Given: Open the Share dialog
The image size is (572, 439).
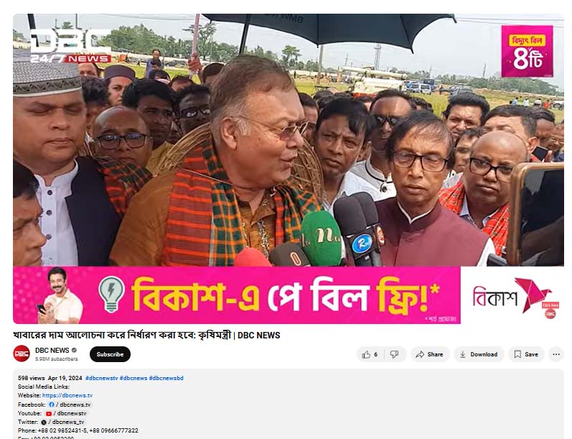Looking at the screenshot, I should (x=430, y=354).
